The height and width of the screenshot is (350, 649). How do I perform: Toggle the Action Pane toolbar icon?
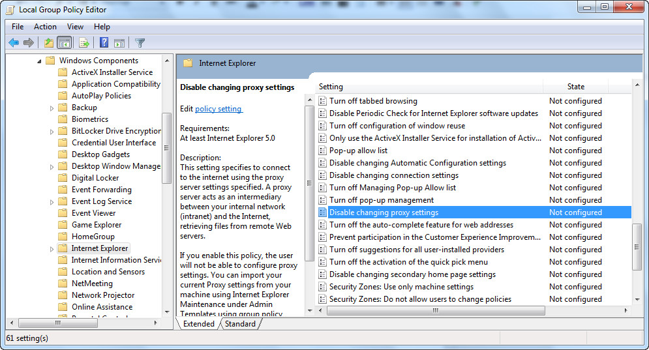119,42
